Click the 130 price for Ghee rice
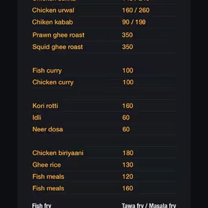Viewport: 208px width, 208px height. (128, 165)
